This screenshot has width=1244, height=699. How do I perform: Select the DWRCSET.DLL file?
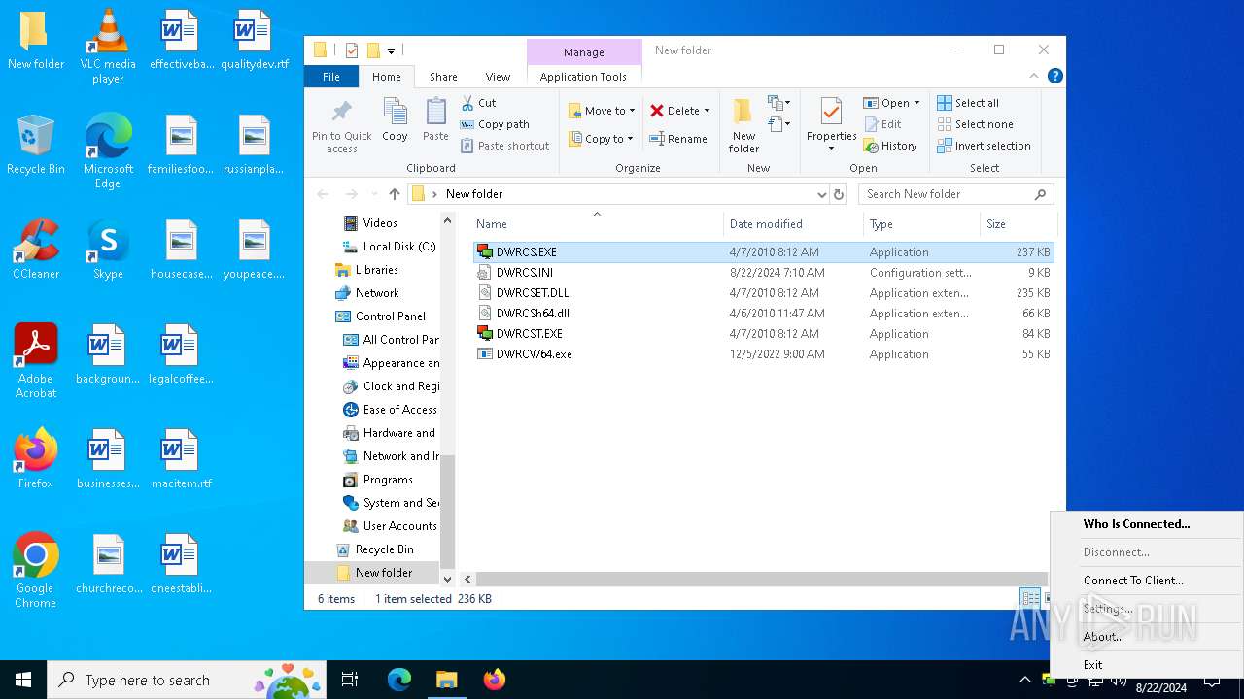[763, 293]
